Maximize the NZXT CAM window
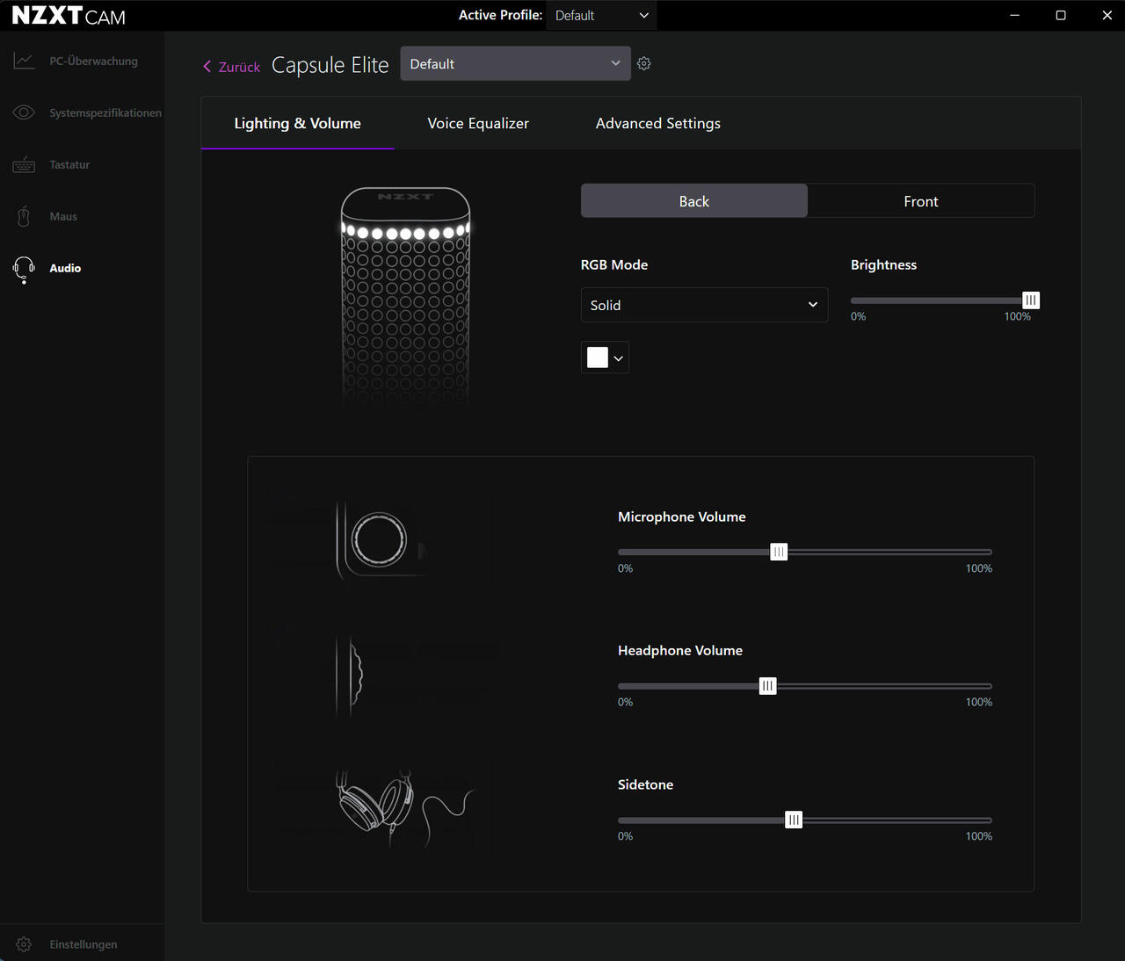Screen dimensions: 1125x961 [x=1061, y=16]
